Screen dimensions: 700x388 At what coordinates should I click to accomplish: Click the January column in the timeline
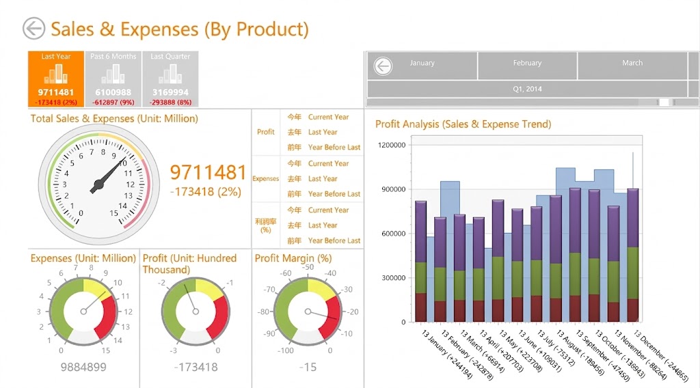click(422, 66)
